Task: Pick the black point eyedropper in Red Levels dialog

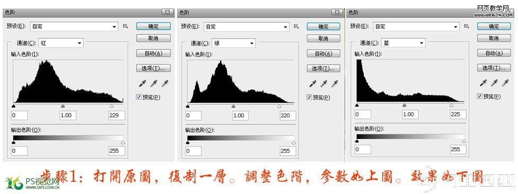Action: [x=143, y=84]
